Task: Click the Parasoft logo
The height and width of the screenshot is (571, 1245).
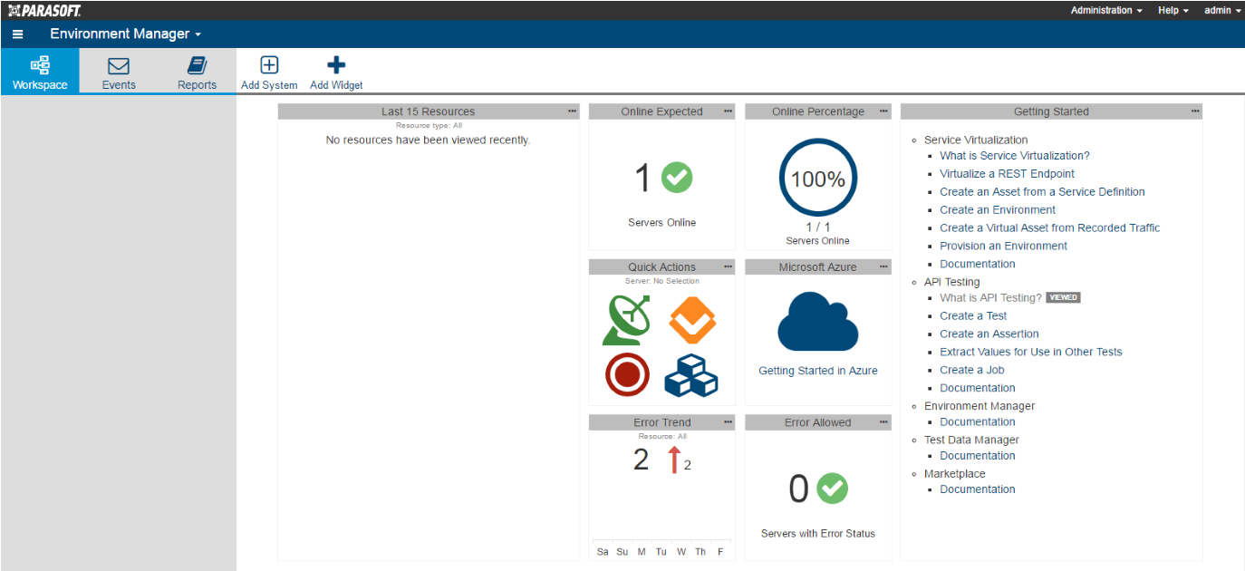Action: click(x=44, y=10)
